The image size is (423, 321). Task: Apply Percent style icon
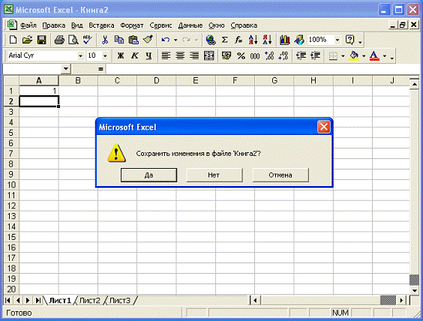pyautogui.click(x=241, y=55)
